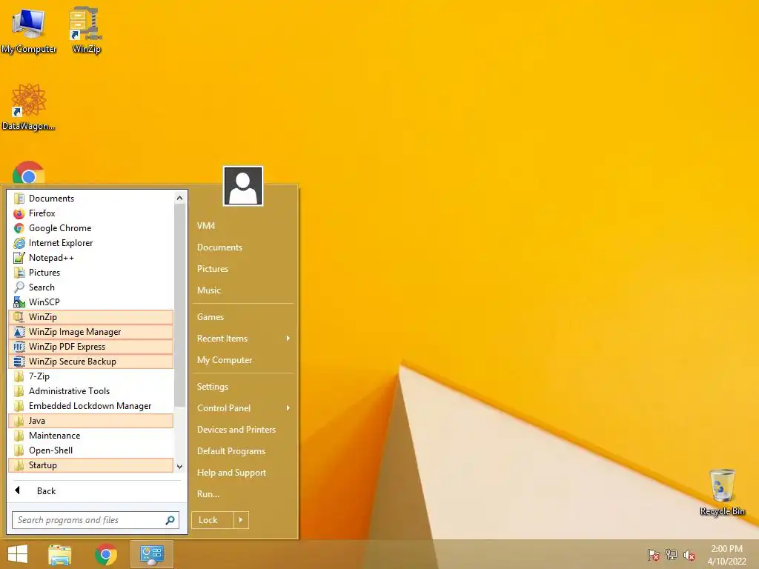This screenshot has height=569, width=759.
Task: Expand the Java folder
Action: (x=91, y=421)
